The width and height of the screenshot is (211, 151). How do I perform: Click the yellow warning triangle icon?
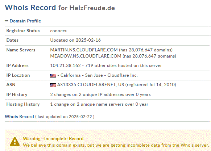[15, 142]
